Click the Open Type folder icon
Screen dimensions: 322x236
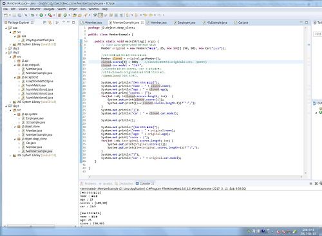pyautogui.click(x=75, y=15)
